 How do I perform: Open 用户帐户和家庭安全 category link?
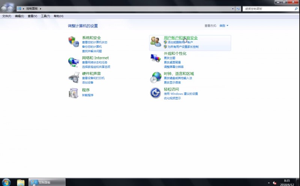181,38
